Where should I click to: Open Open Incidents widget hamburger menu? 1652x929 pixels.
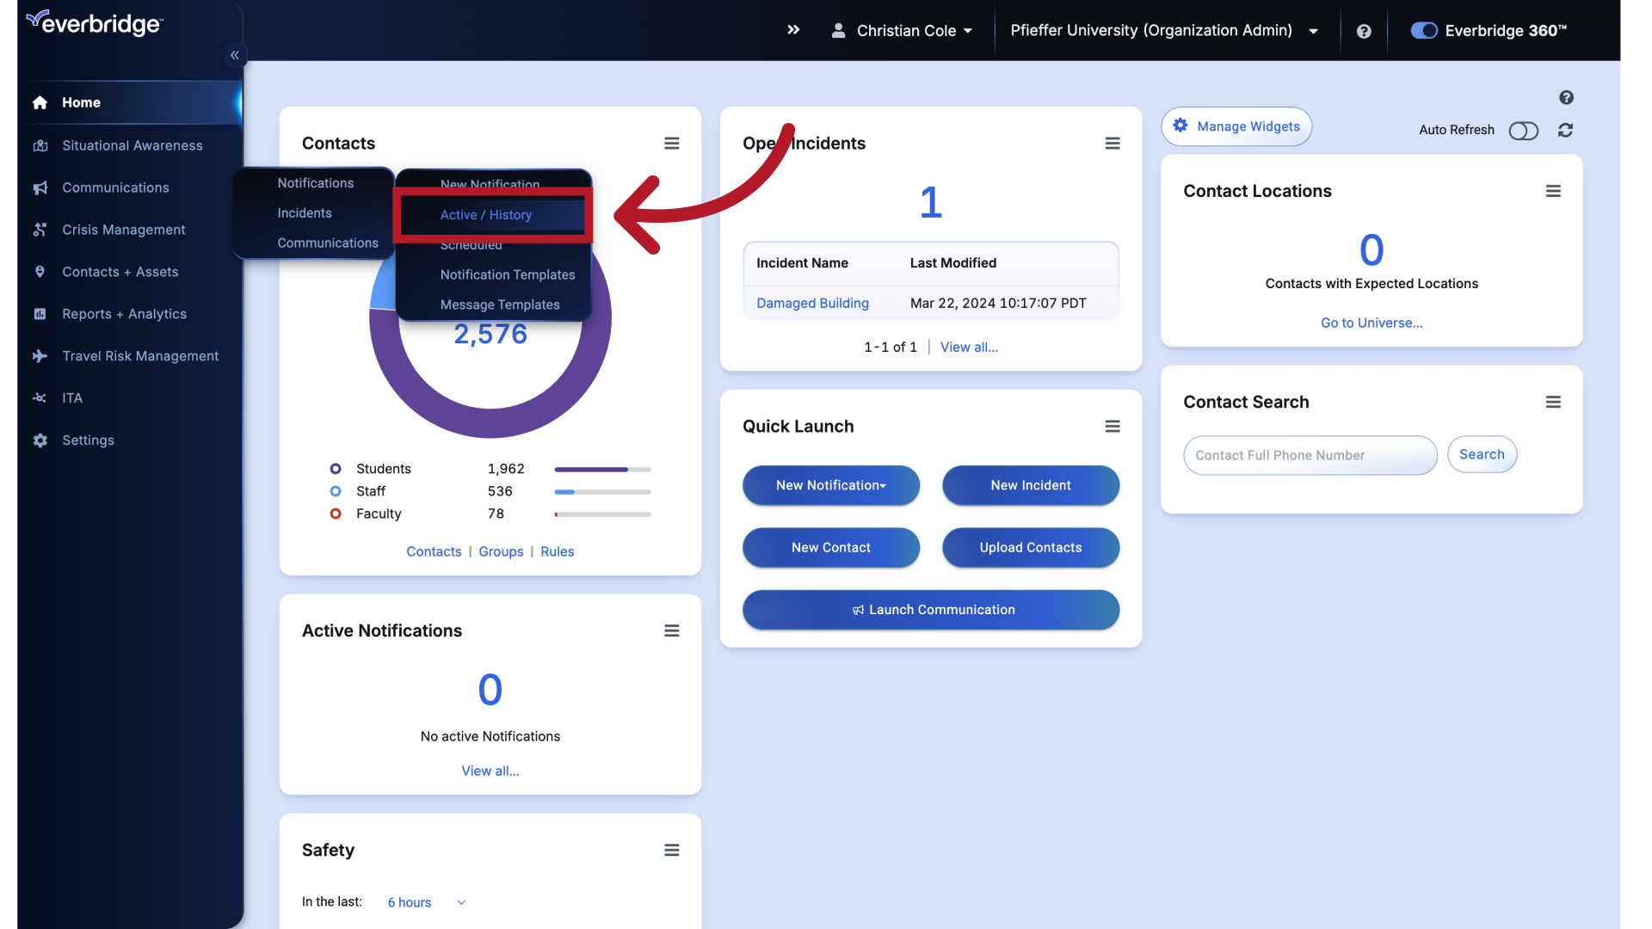1113,144
